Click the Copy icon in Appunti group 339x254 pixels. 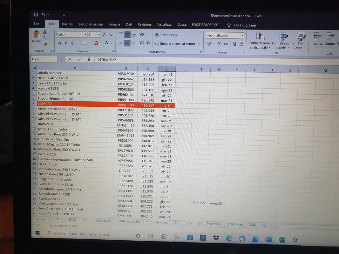tap(45, 38)
